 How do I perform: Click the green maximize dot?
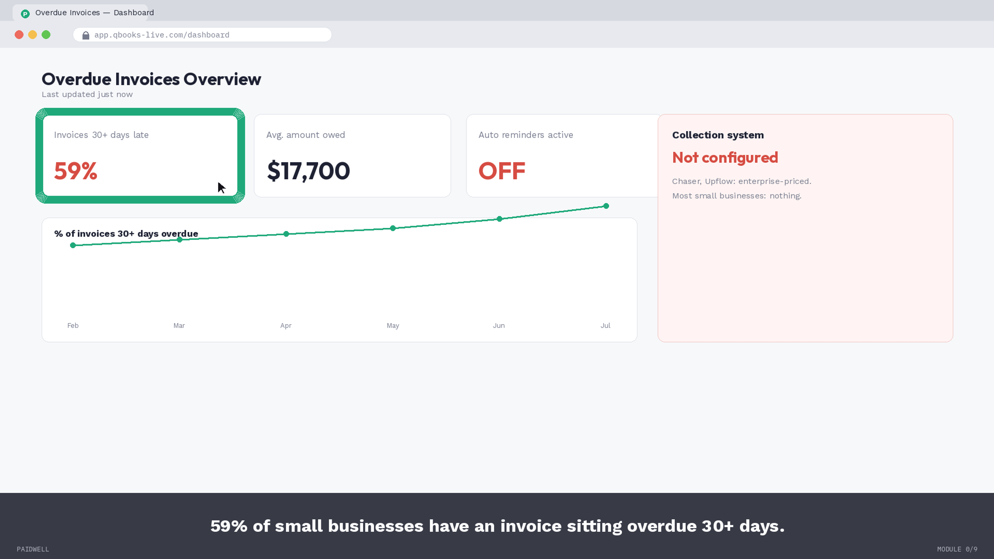(46, 35)
